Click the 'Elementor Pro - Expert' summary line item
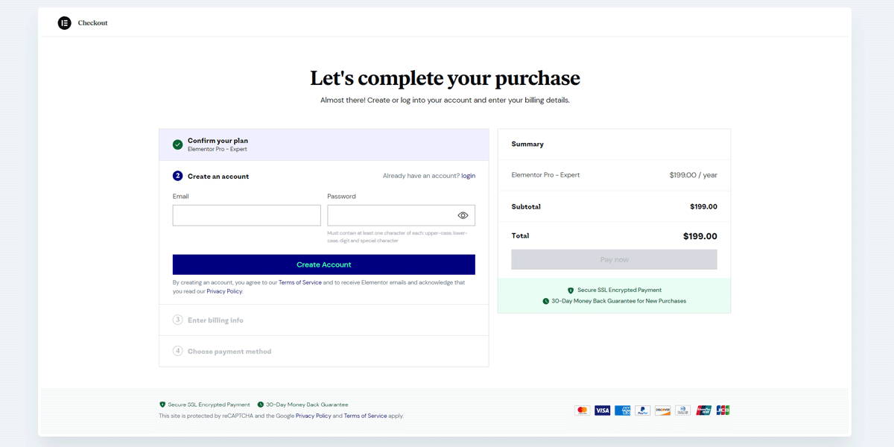 (545, 175)
